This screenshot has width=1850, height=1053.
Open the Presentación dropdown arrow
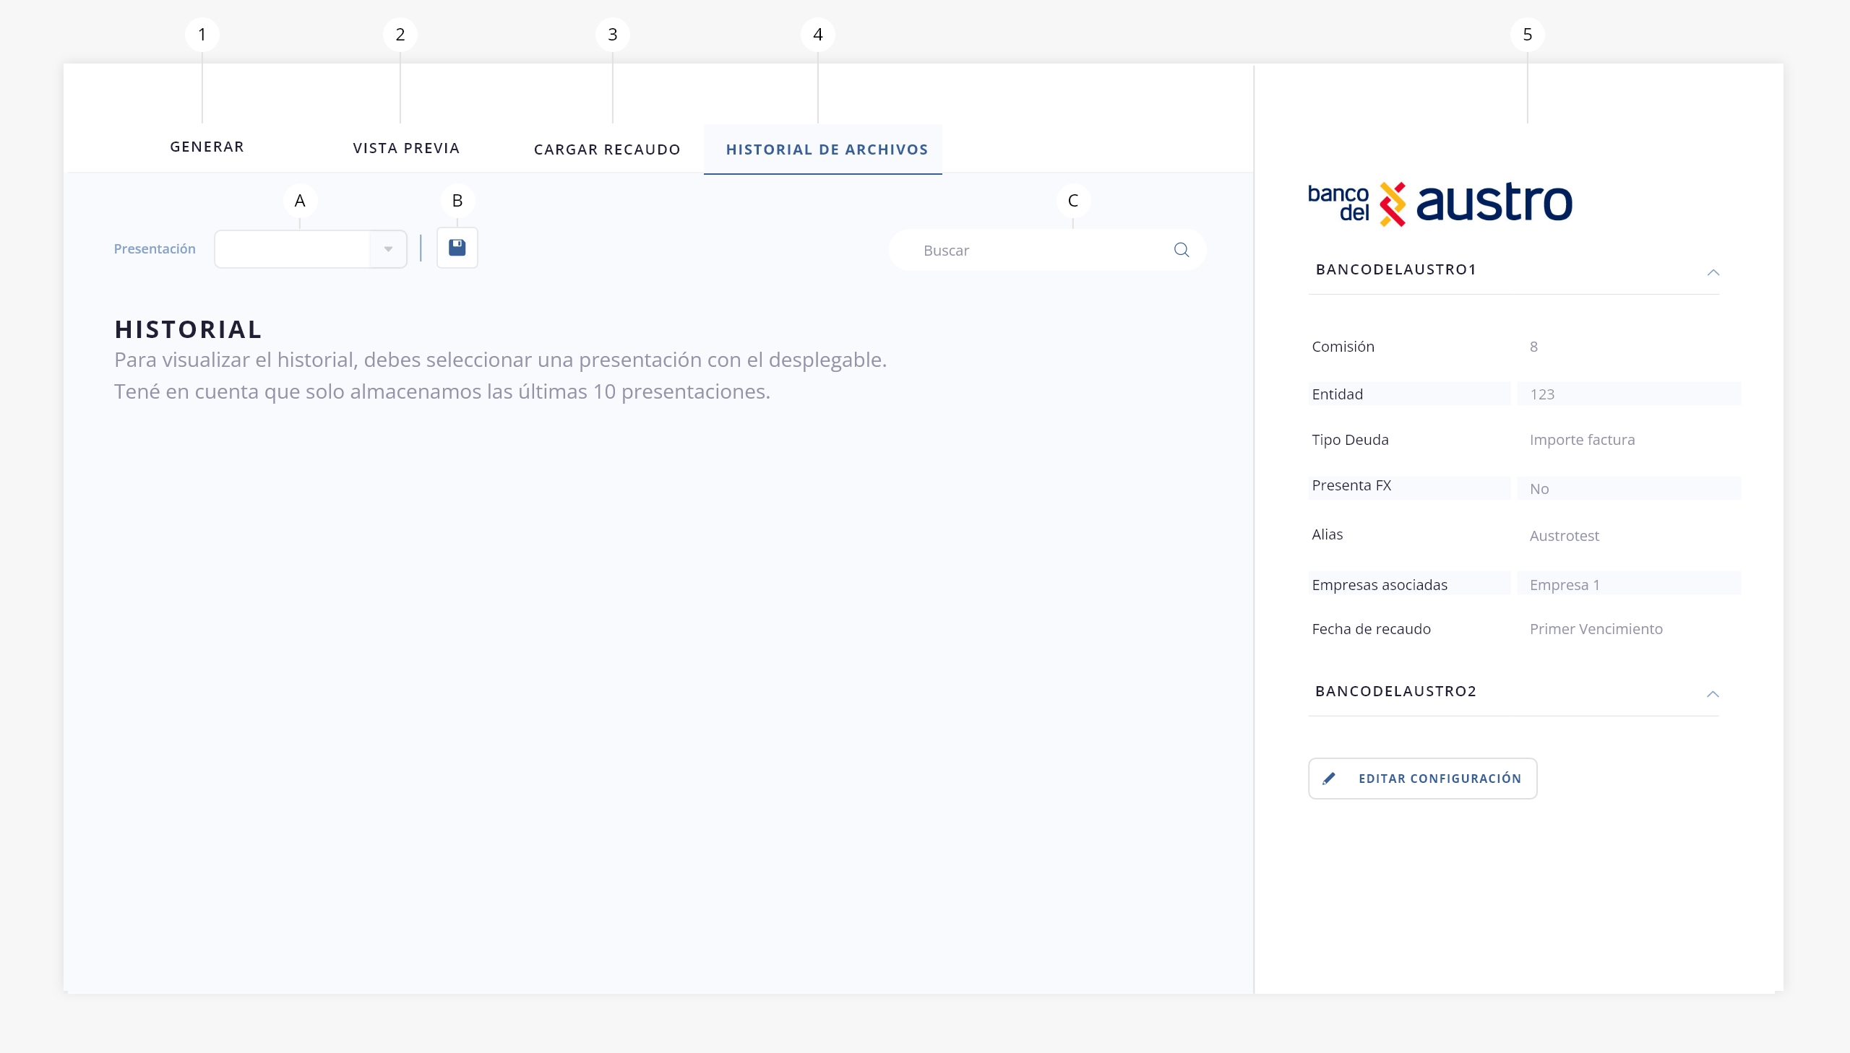coord(388,249)
